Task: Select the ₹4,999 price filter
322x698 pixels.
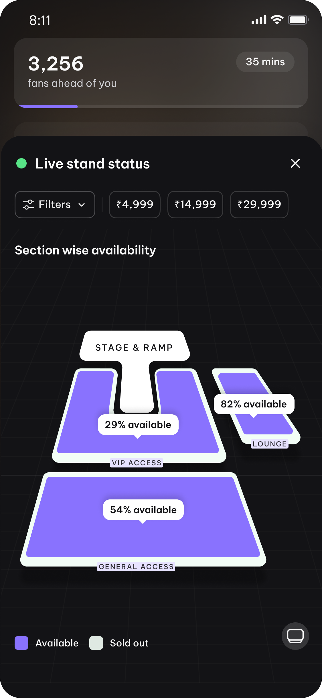Action: [x=135, y=205]
